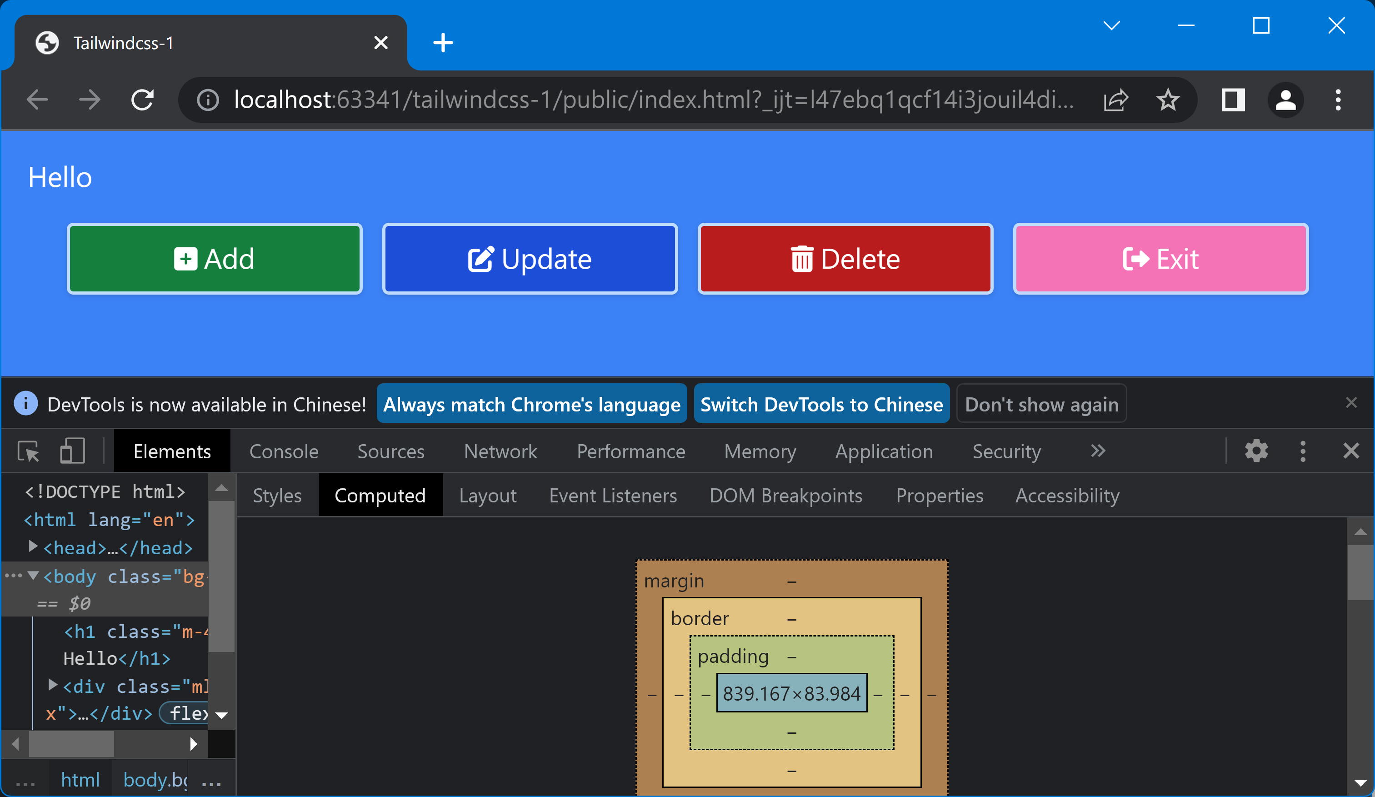The image size is (1375, 797).
Task: Show more DevTools tabs chevron
Action: [x=1098, y=451]
